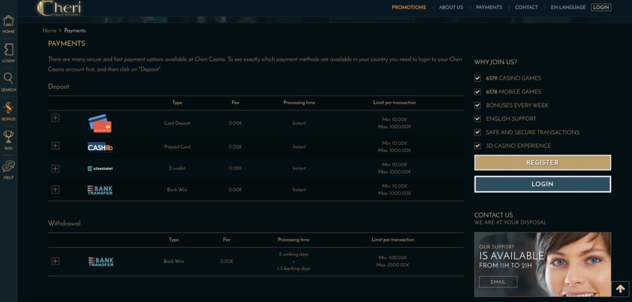Image resolution: width=632 pixels, height=302 pixels.
Task: Select the Bonus dollar icon
Action: [x=9, y=108]
